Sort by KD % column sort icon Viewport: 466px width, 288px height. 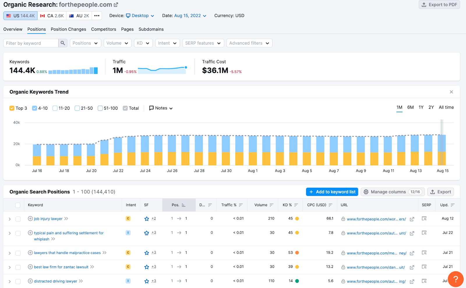(296, 205)
